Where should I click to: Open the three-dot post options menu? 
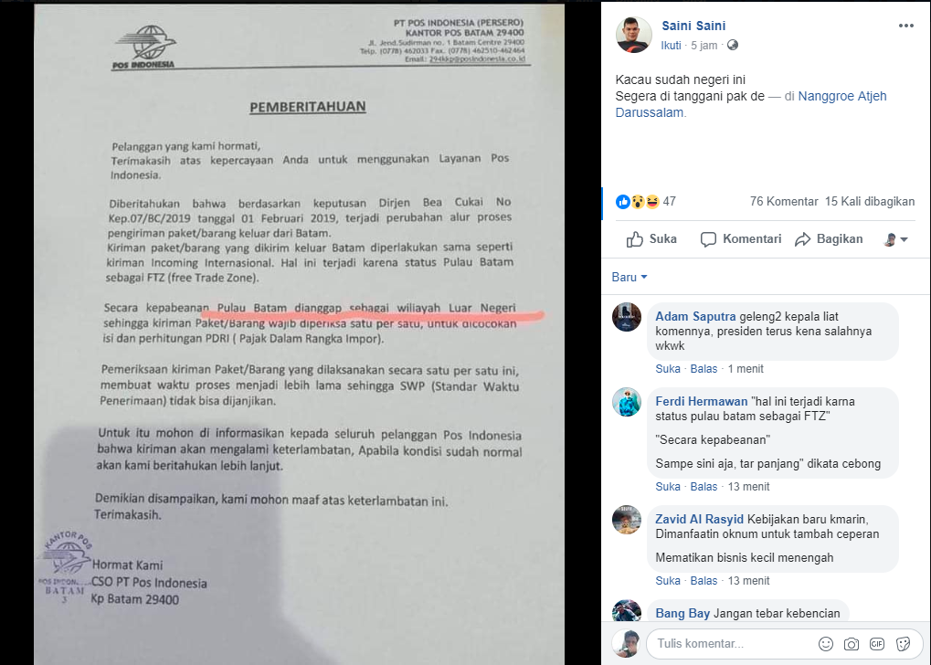905,26
